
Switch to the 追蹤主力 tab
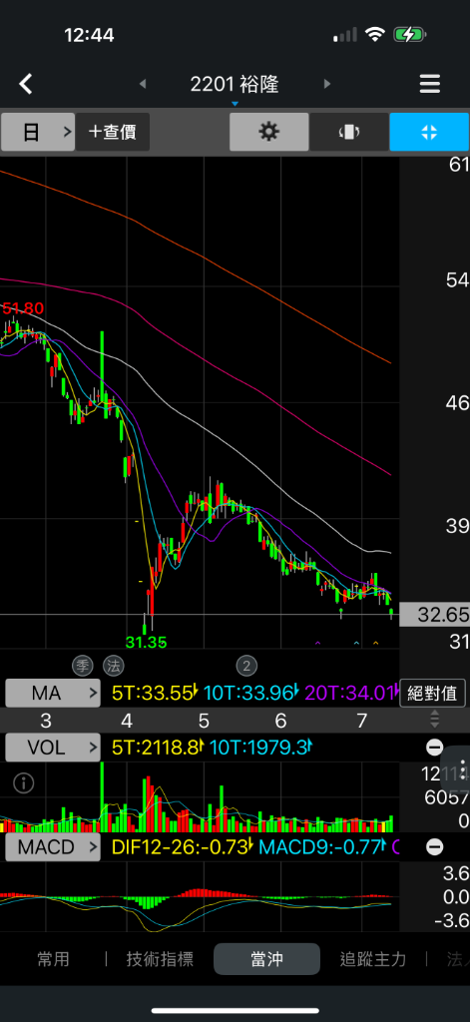pos(373,959)
